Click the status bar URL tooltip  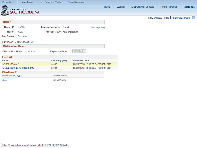pyautogui.click(x=35, y=145)
